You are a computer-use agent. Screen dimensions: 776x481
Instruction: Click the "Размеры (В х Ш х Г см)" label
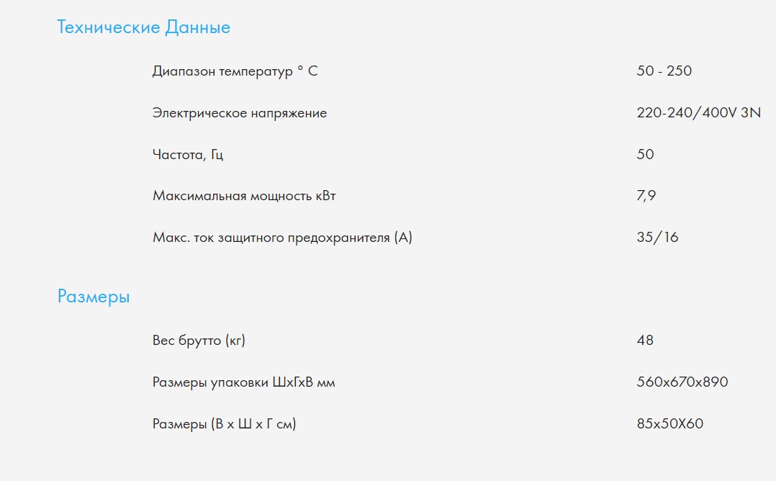pyautogui.click(x=225, y=424)
